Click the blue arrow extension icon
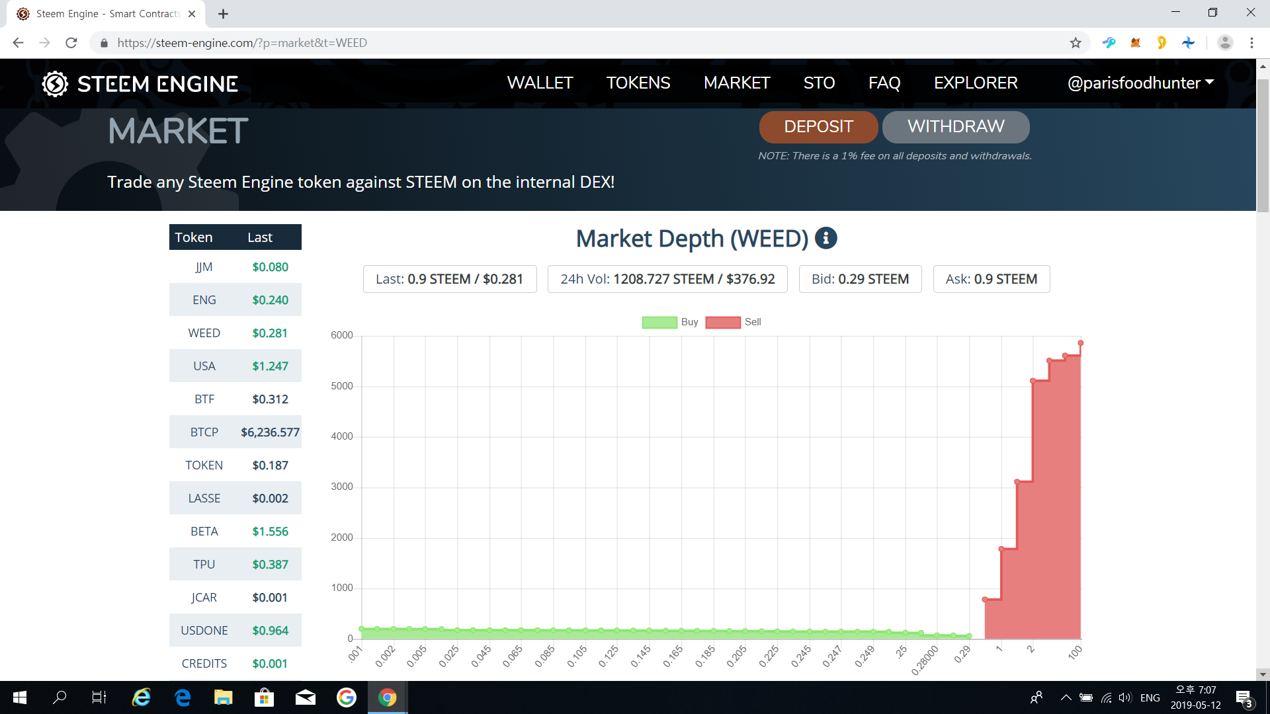This screenshot has height=714, width=1270. point(1109,43)
